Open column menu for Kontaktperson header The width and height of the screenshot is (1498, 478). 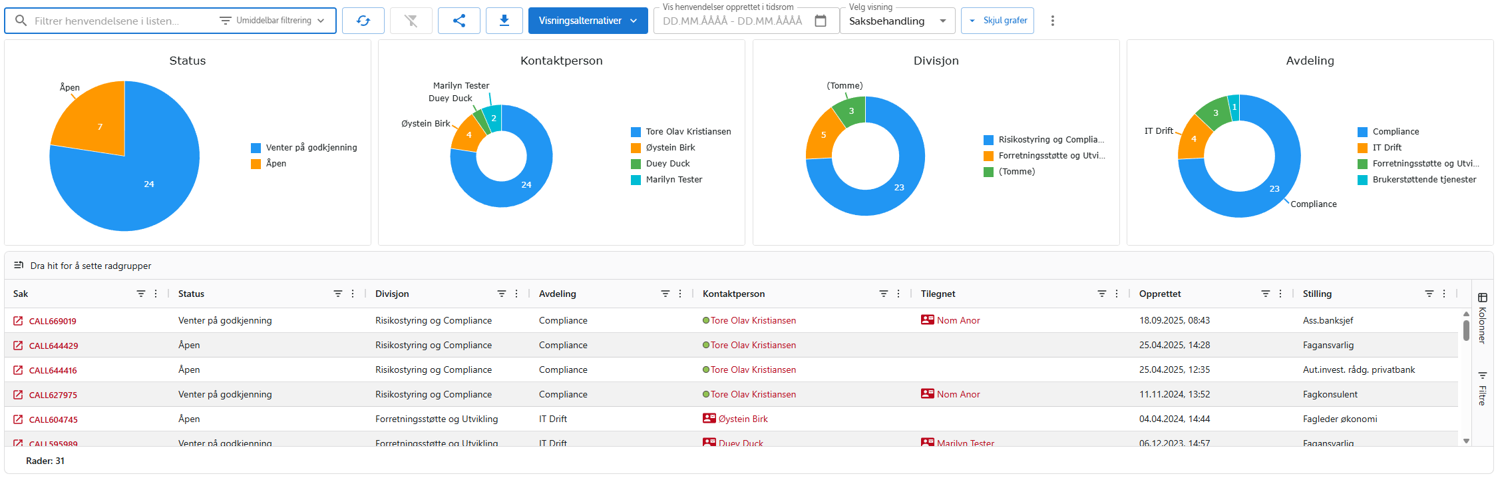coord(898,294)
